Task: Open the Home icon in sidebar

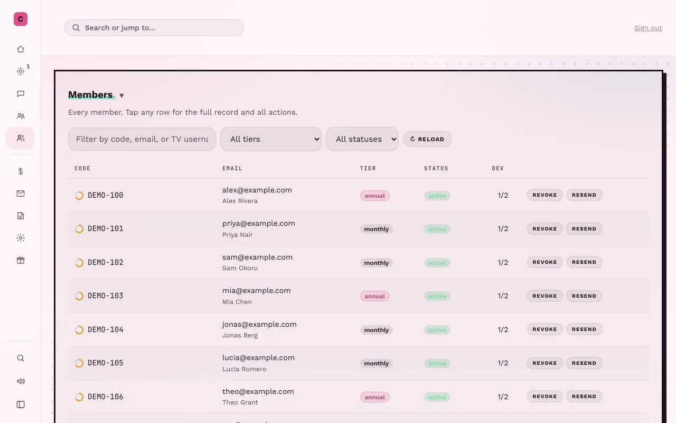Action: pos(21,49)
